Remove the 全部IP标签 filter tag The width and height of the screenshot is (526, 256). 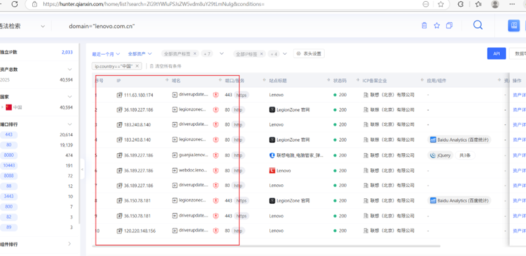(261, 54)
